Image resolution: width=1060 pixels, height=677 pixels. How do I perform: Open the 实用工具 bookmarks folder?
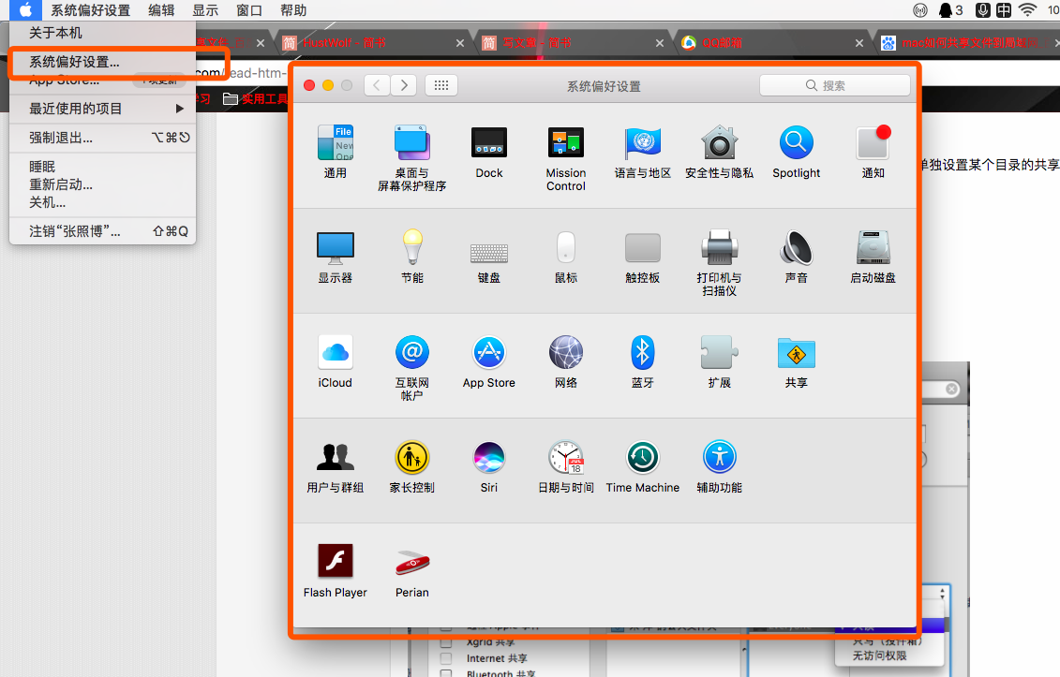pos(256,99)
